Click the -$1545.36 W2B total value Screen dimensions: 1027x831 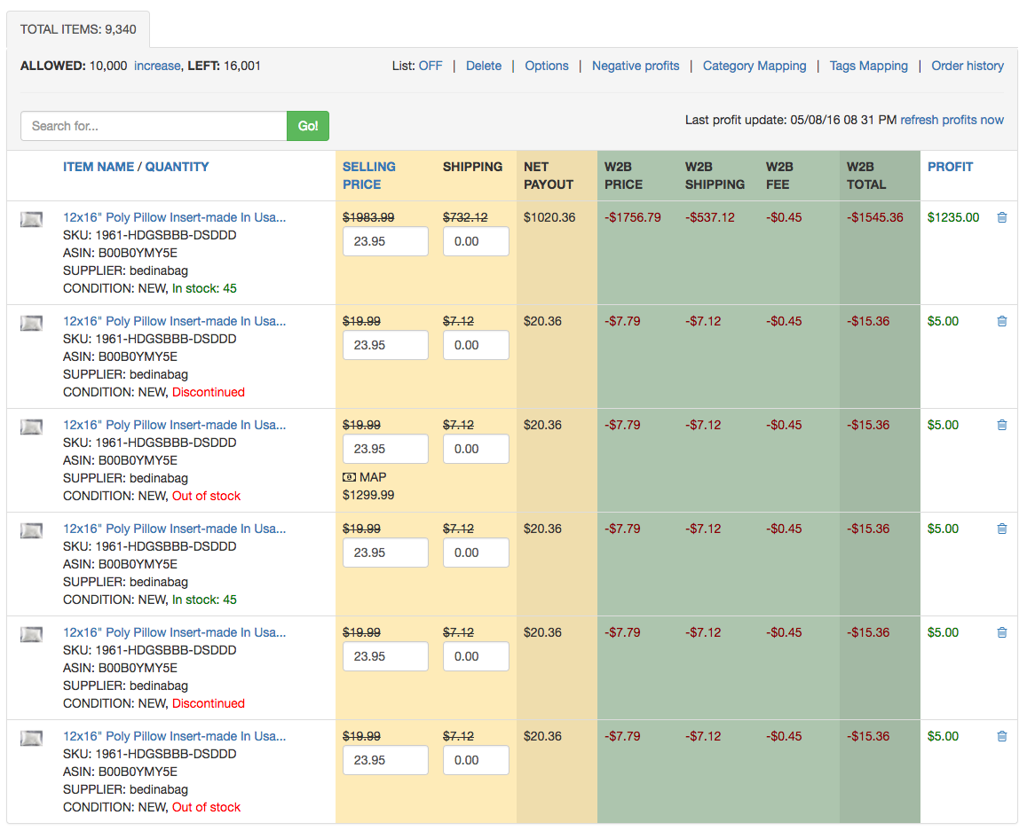click(874, 217)
